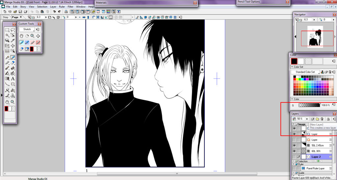
Task: Click the Undo arrow in the toolbar
Action: (54, 11)
